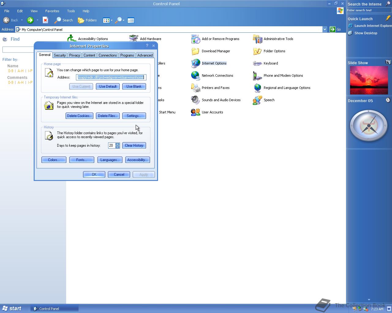392x313 pixels.
Task: Open the Tools menu
Action: [x=71, y=11]
